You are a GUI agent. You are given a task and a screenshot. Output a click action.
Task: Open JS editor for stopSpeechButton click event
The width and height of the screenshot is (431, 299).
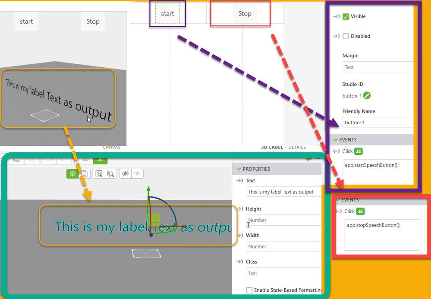tap(360, 211)
